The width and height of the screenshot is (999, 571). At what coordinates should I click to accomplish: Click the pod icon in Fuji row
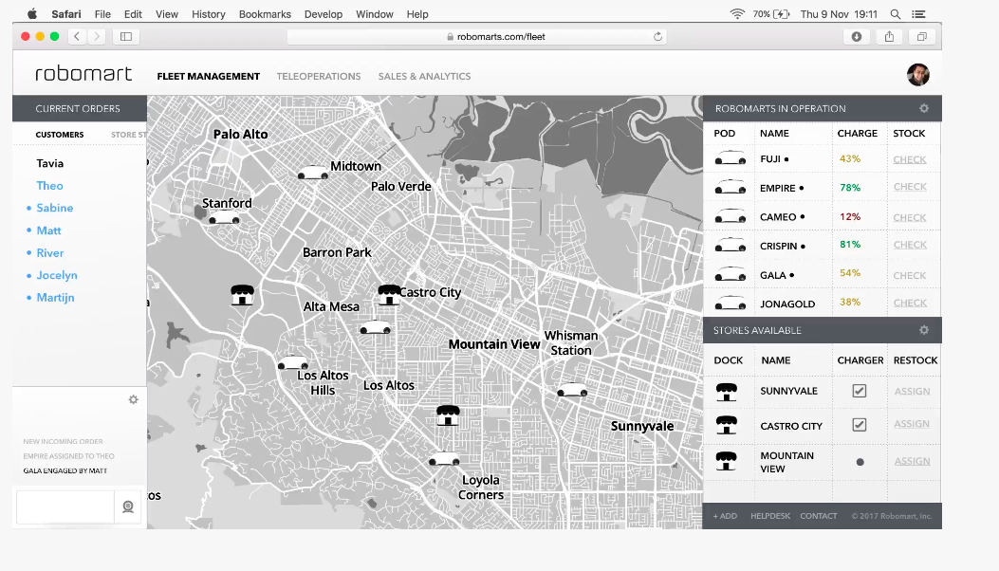[x=730, y=158]
